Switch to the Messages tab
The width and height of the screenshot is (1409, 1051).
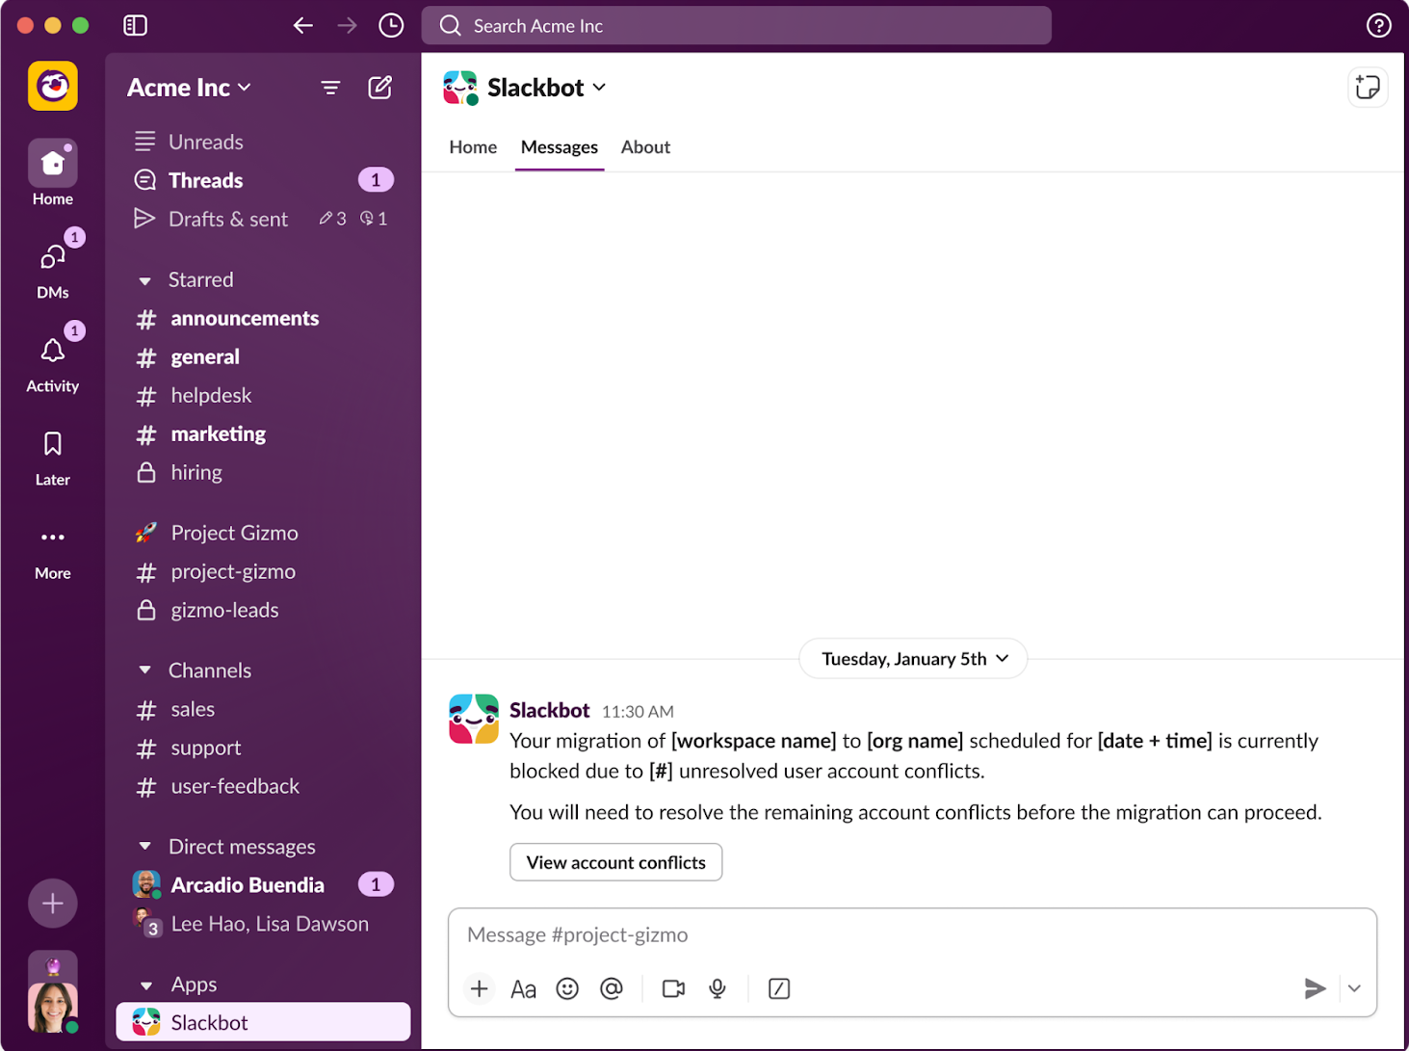pos(560,147)
